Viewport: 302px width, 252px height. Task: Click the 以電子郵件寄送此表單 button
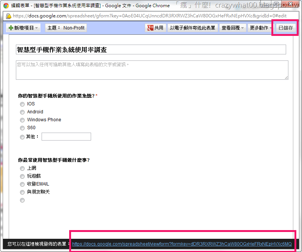coord(193,28)
